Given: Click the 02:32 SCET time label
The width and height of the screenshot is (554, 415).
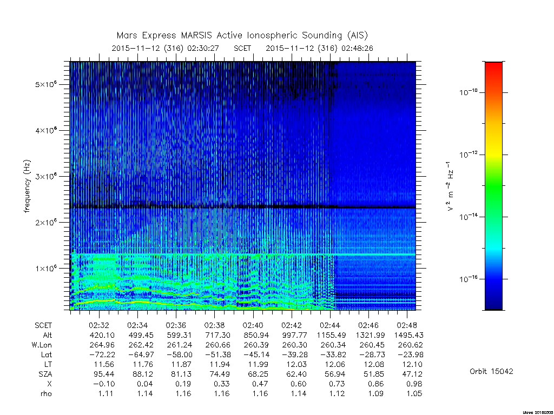Looking at the screenshot, I should (99, 325).
